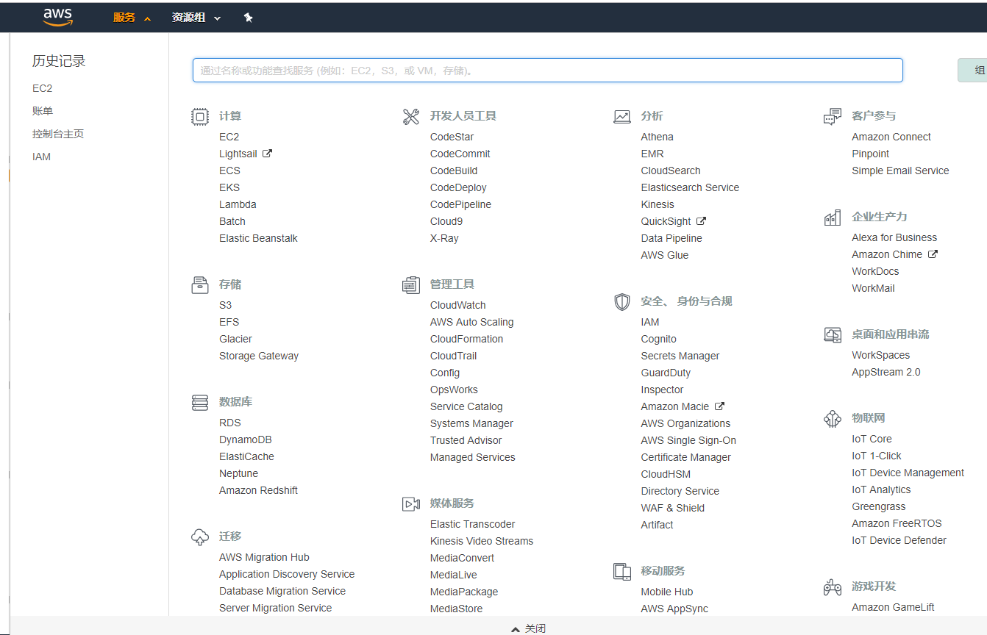Screen dimensions: 987x635
Task: Open CodePipeline service
Action: 460,204
